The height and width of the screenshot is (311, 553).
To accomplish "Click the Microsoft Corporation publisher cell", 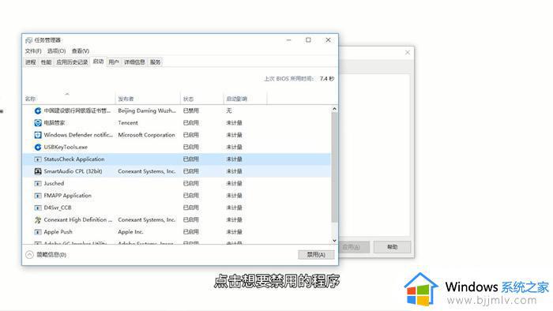I will pos(146,135).
